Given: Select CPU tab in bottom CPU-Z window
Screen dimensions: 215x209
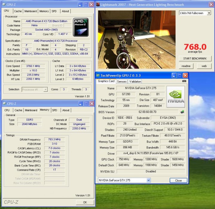Looking at the screenshot, I should [x=7, y=110].
